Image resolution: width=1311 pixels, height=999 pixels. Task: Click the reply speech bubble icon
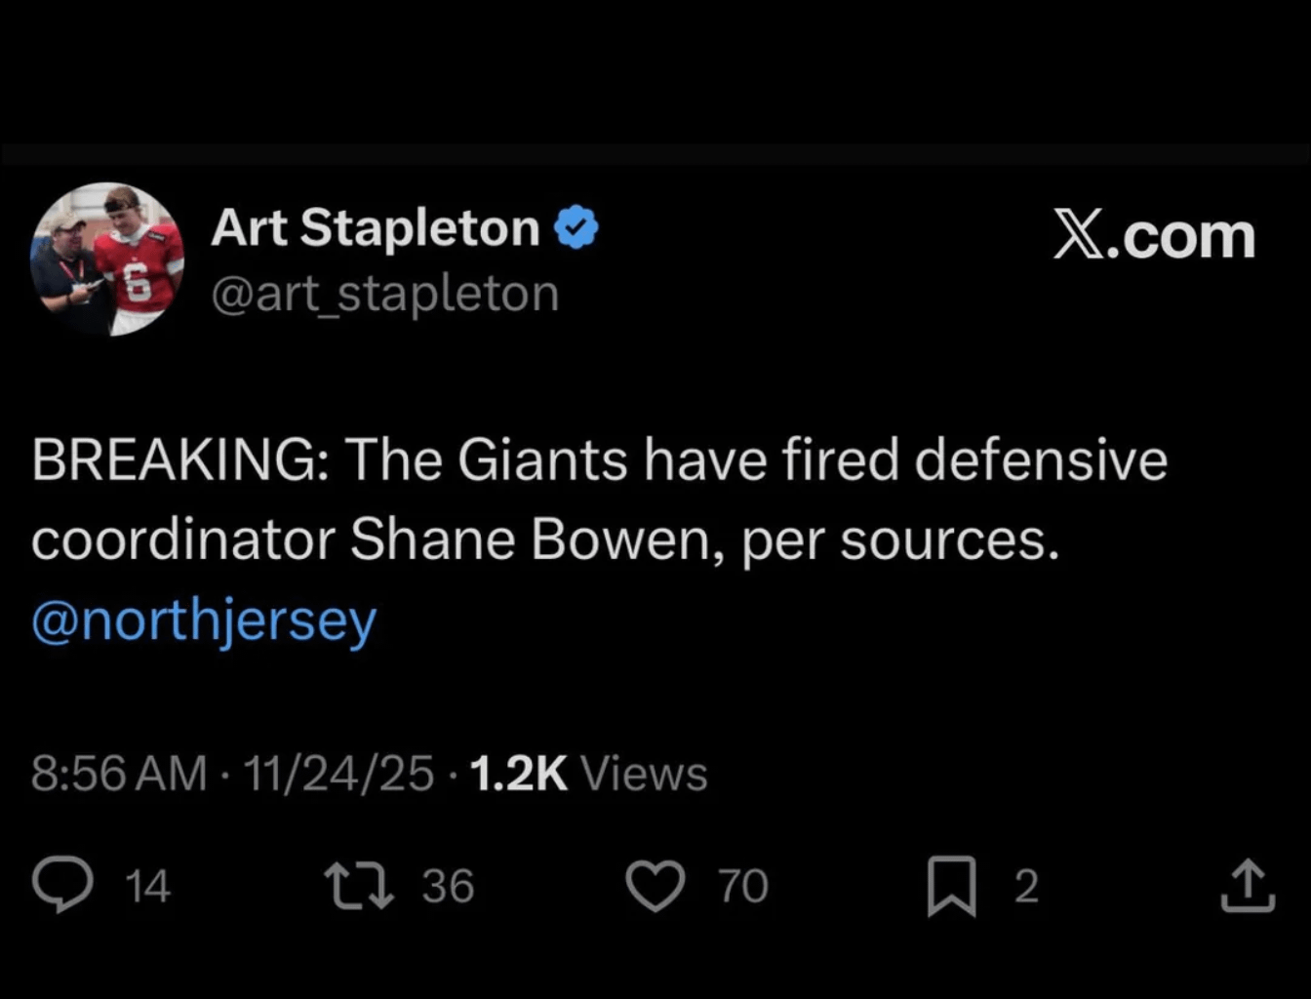62,884
